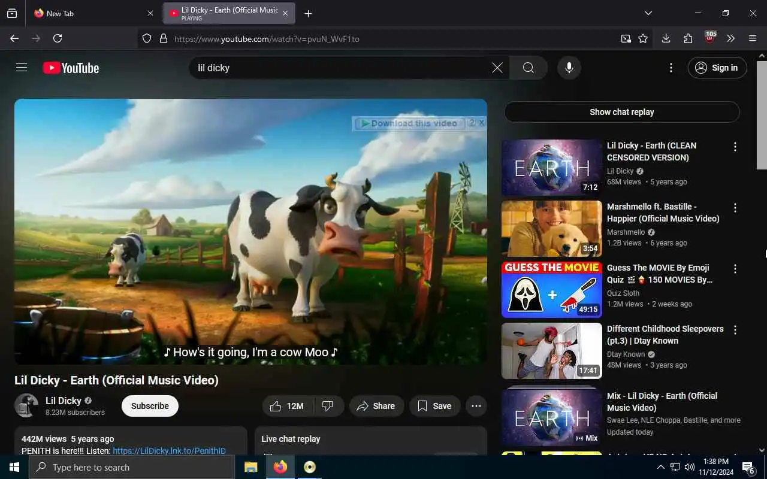View site security padlock info
This screenshot has width=767, height=479.
(164, 39)
